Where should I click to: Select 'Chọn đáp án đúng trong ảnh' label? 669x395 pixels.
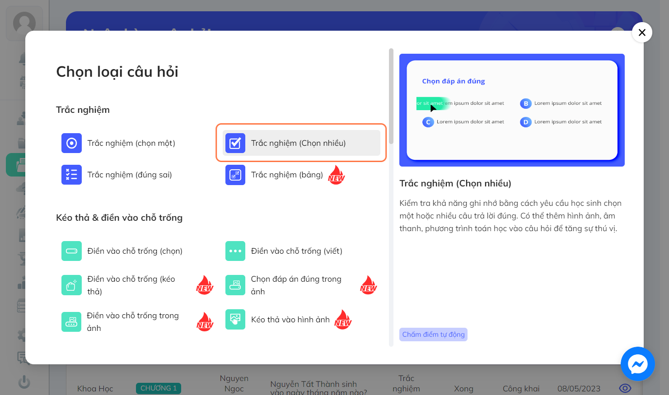[x=296, y=285]
